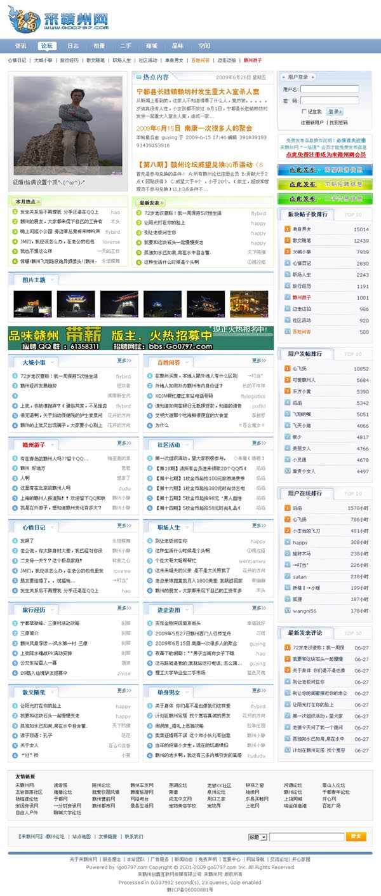Open the 关于来赣州网 footer link
The height and width of the screenshot is (896, 381).
83,859
